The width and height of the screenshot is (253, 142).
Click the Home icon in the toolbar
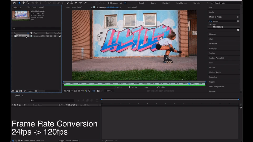tap(14, 3)
